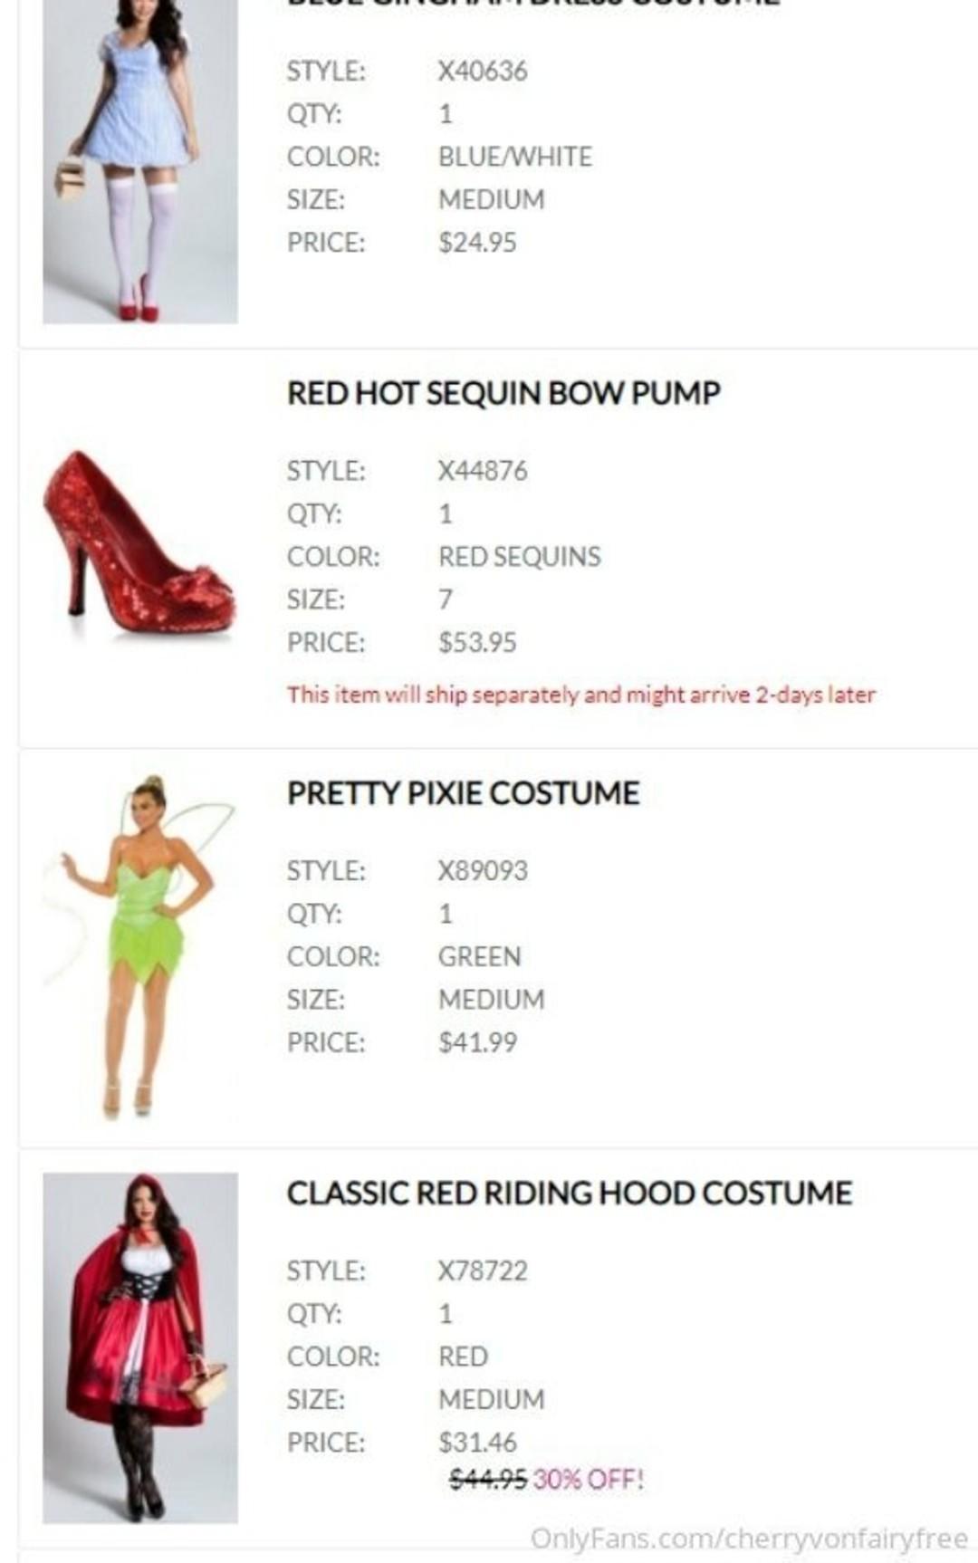This screenshot has width=978, height=1563.
Task: Select the GREEN color value for pixie costume
Action: tap(480, 957)
